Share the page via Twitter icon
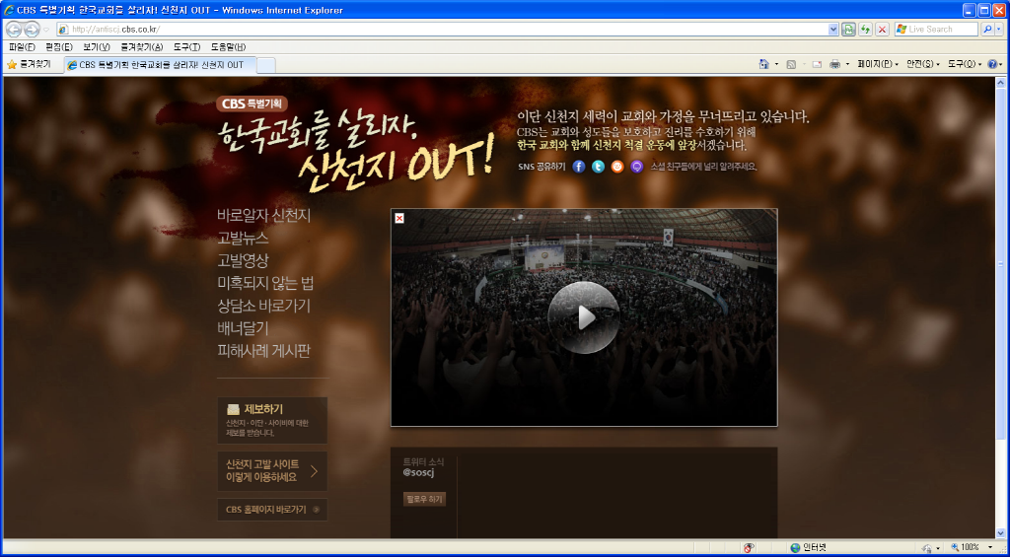 (x=598, y=167)
